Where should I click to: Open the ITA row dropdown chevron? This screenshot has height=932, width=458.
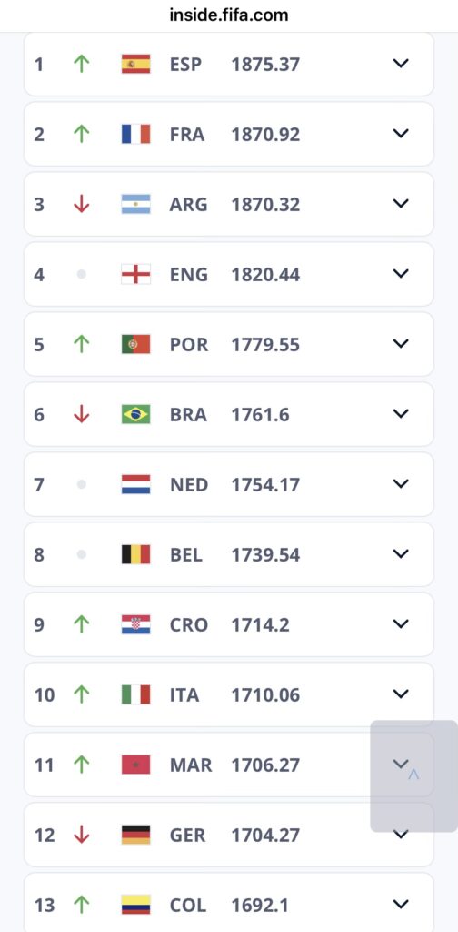401,694
